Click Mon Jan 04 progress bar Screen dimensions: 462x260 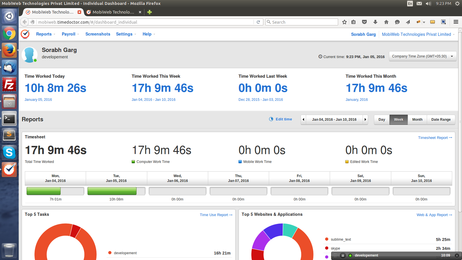(x=55, y=191)
